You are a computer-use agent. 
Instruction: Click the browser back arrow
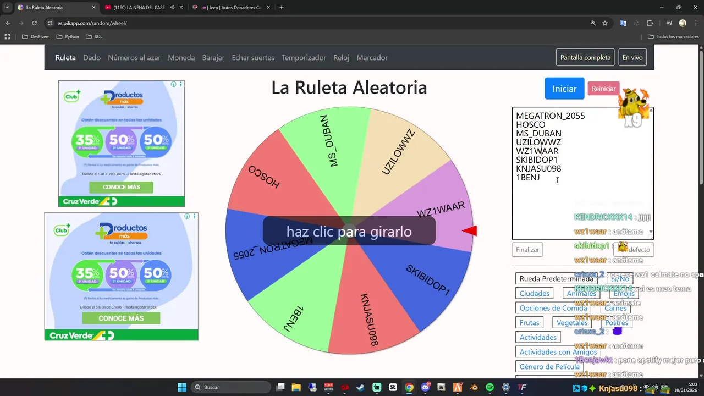coord(8,23)
